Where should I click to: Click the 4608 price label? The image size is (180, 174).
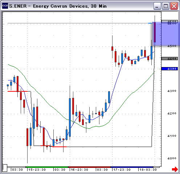point(170,22)
